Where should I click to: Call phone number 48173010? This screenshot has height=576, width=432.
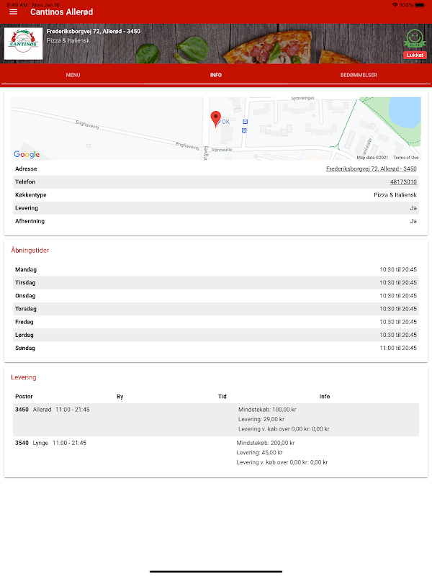point(403,182)
